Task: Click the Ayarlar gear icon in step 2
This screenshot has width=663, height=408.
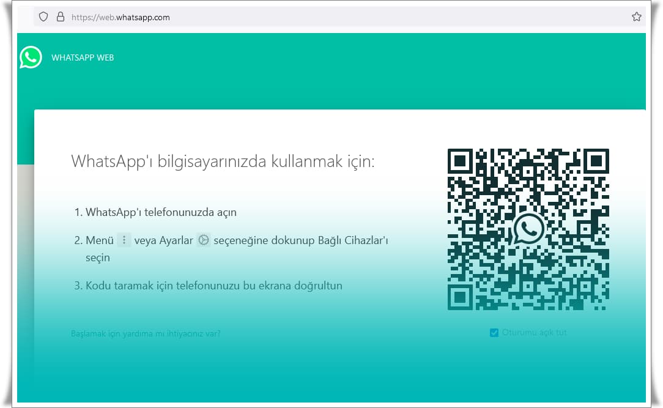Action: click(x=204, y=240)
